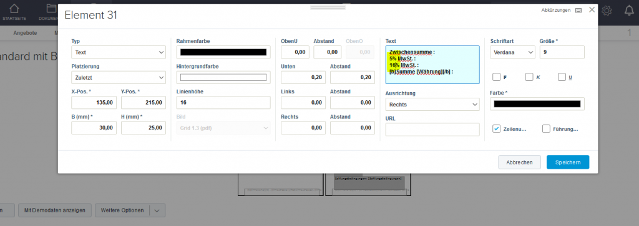
Task: Click the Speichern button
Action: click(x=568, y=162)
